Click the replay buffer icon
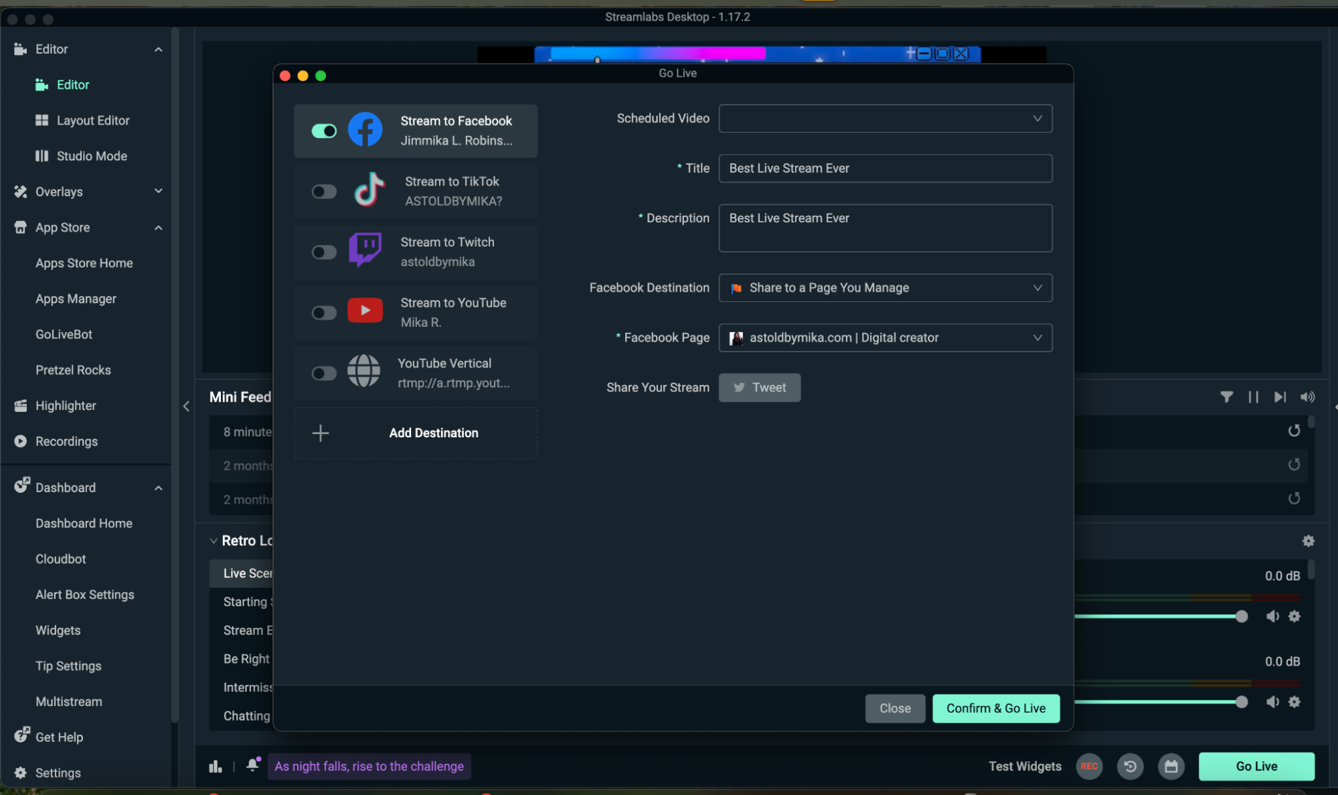1338x795 pixels. 1130,766
